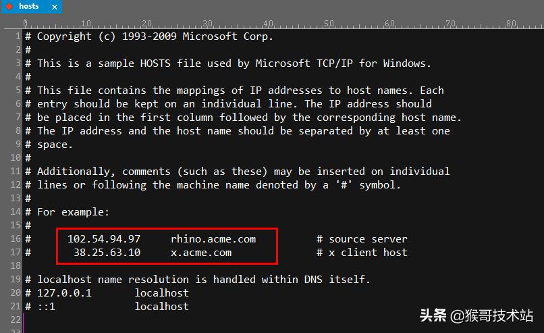
Task: Click line number 1 in the gutter
Action: [x=17, y=36]
